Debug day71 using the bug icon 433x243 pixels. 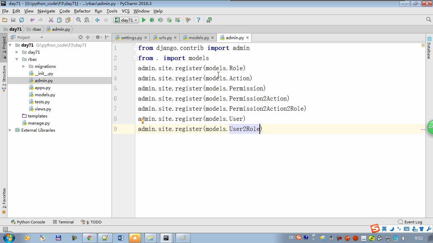(x=152, y=20)
